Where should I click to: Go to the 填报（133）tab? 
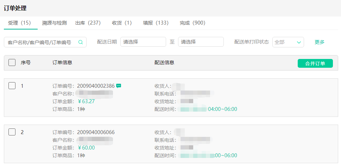(156, 23)
